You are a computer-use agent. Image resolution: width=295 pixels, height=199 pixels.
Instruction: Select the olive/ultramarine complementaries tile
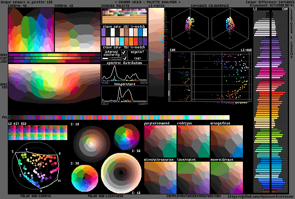tap(160, 176)
